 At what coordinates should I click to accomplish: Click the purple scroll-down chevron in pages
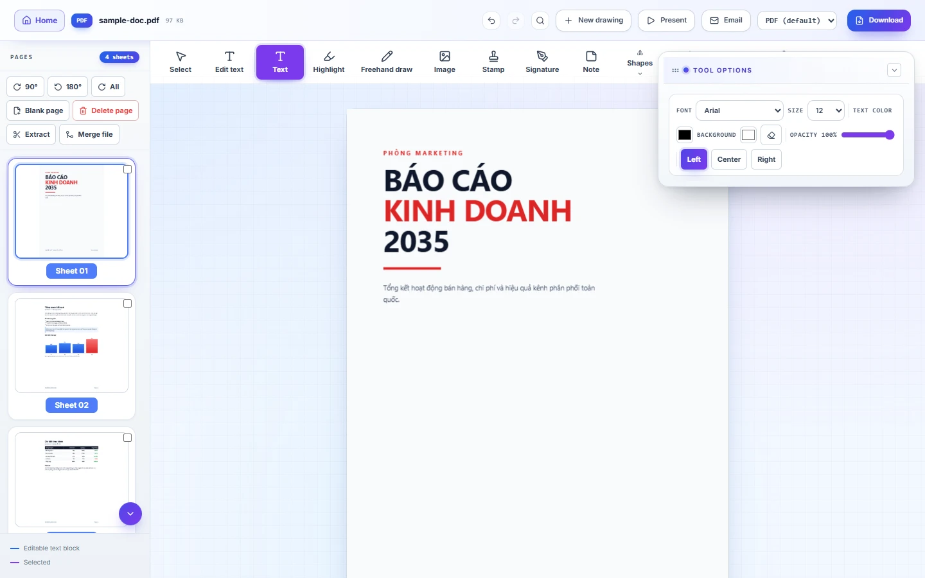[130, 514]
